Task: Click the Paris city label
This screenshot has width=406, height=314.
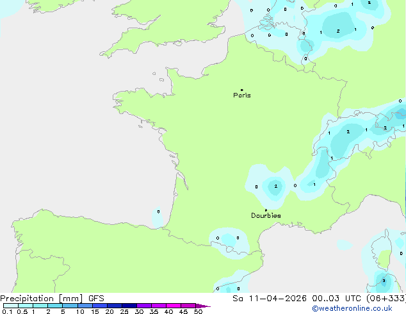Action: coord(242,95)
